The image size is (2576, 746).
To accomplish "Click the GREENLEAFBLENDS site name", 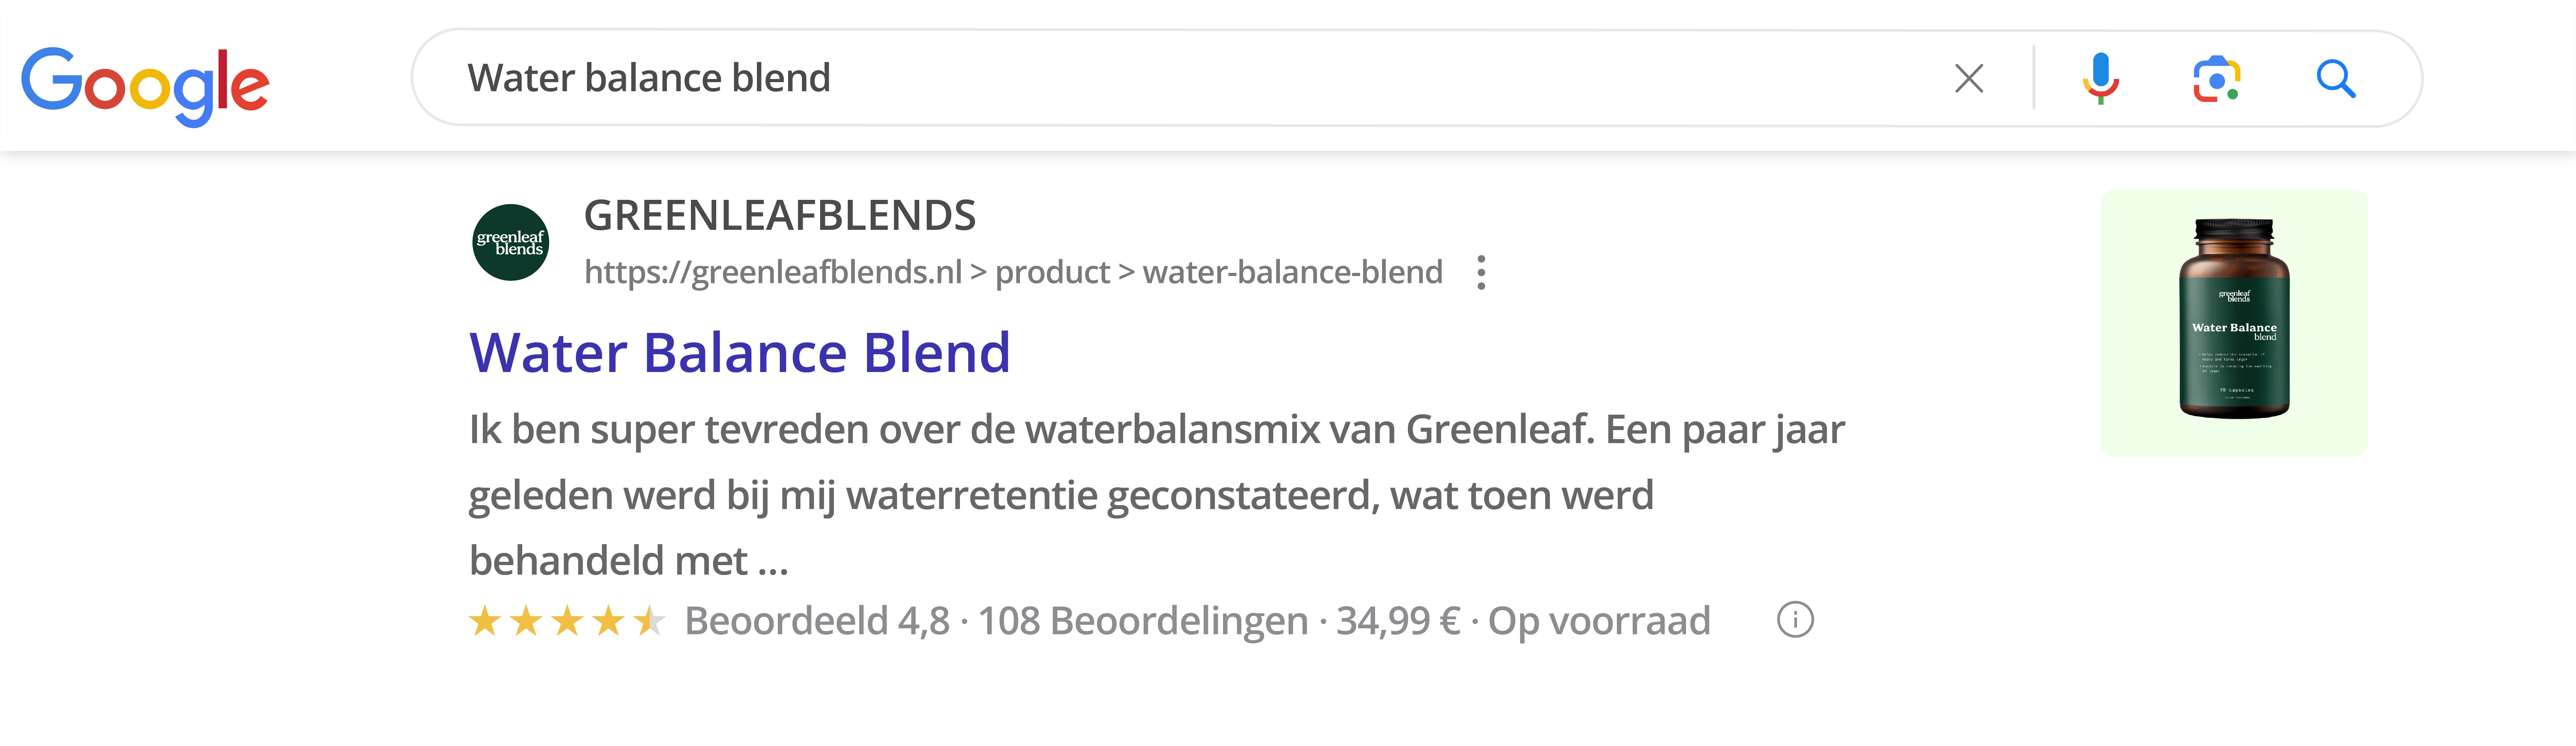I will pos(780,215).
